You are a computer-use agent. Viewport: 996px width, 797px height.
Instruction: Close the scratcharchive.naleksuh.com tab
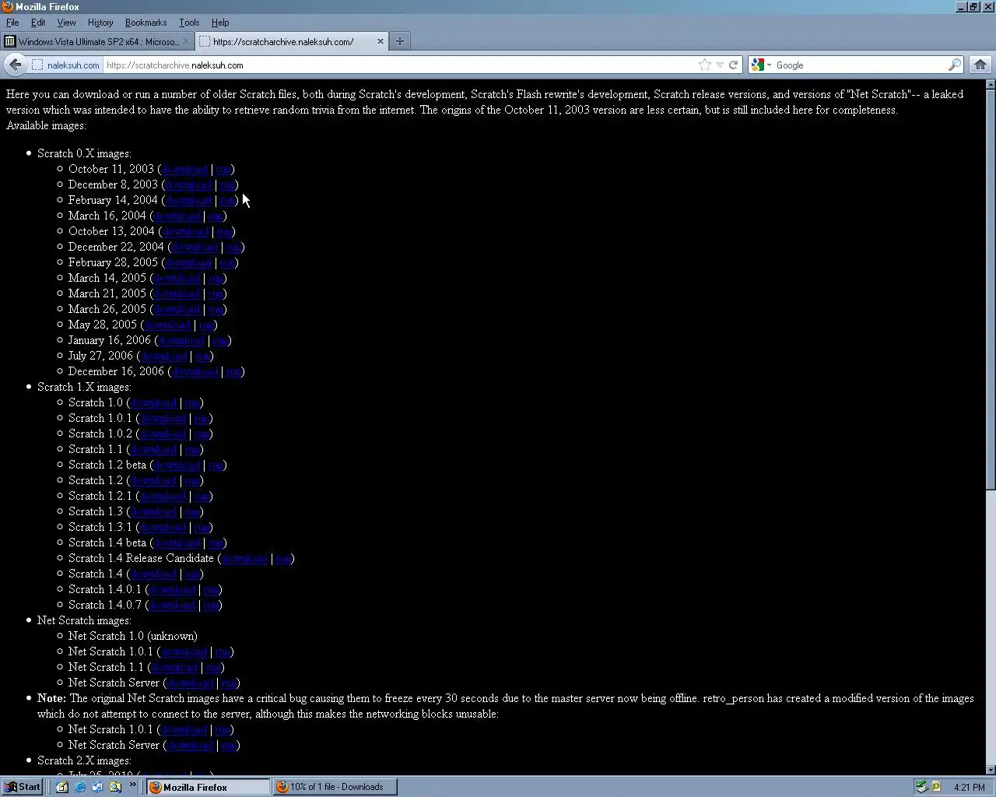pos(381,41)
